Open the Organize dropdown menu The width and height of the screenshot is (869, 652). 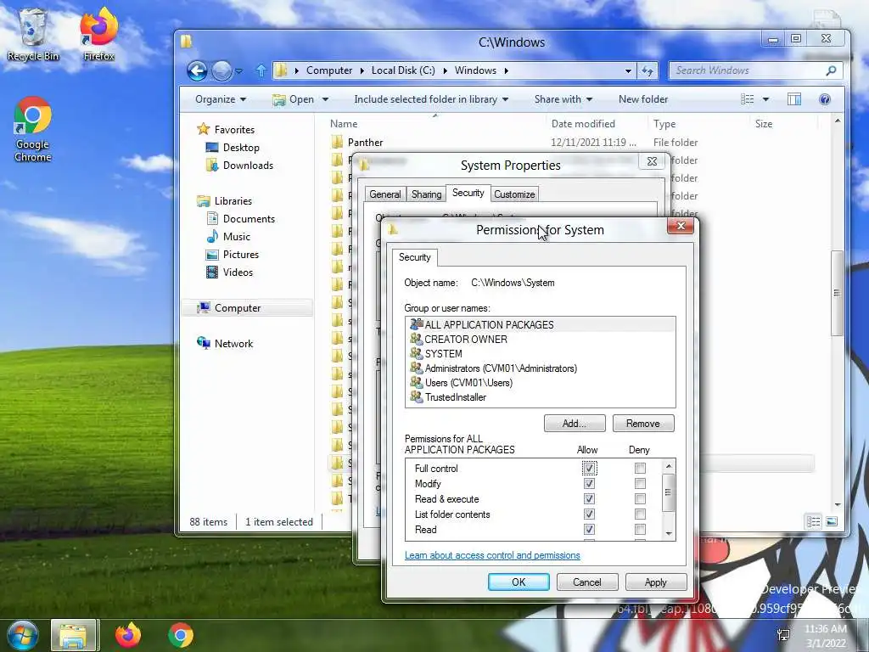point(221,99)
